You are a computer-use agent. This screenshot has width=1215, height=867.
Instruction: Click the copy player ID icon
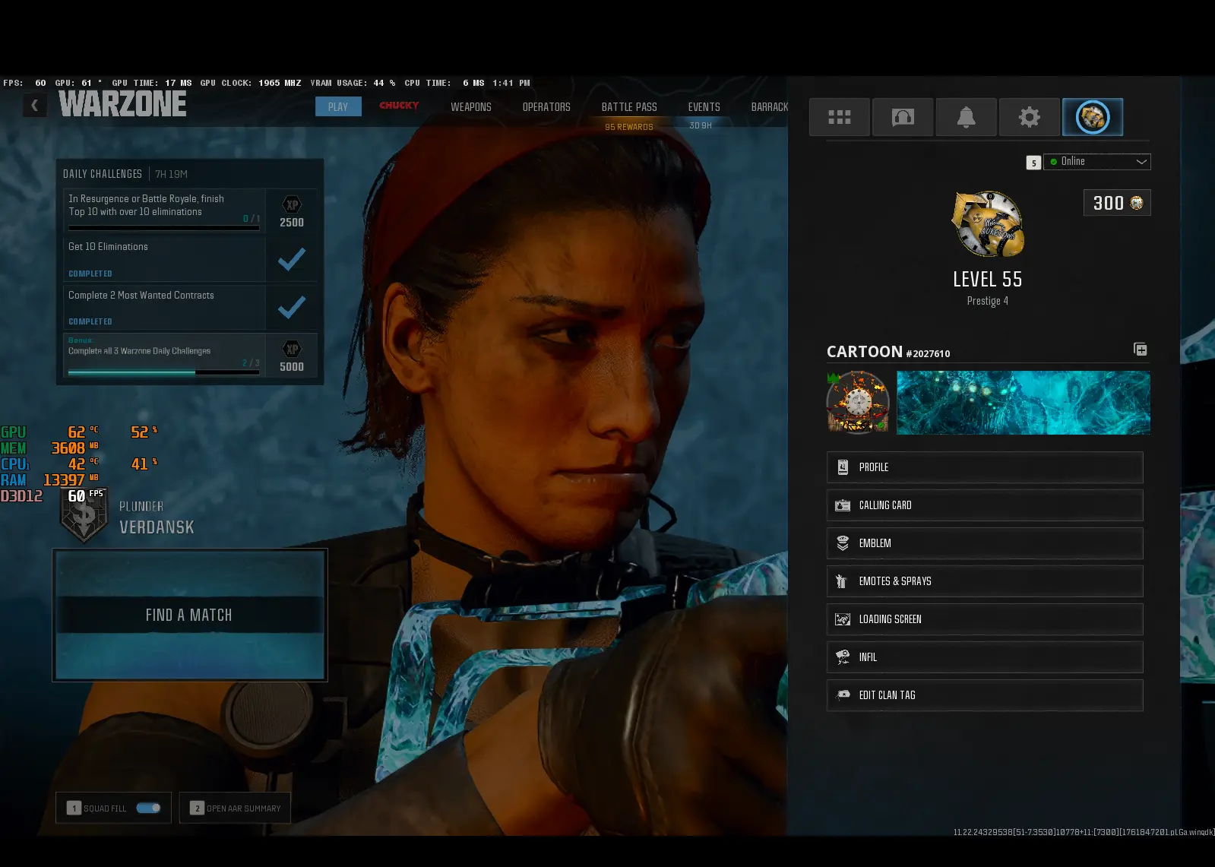coord(1140,350)
